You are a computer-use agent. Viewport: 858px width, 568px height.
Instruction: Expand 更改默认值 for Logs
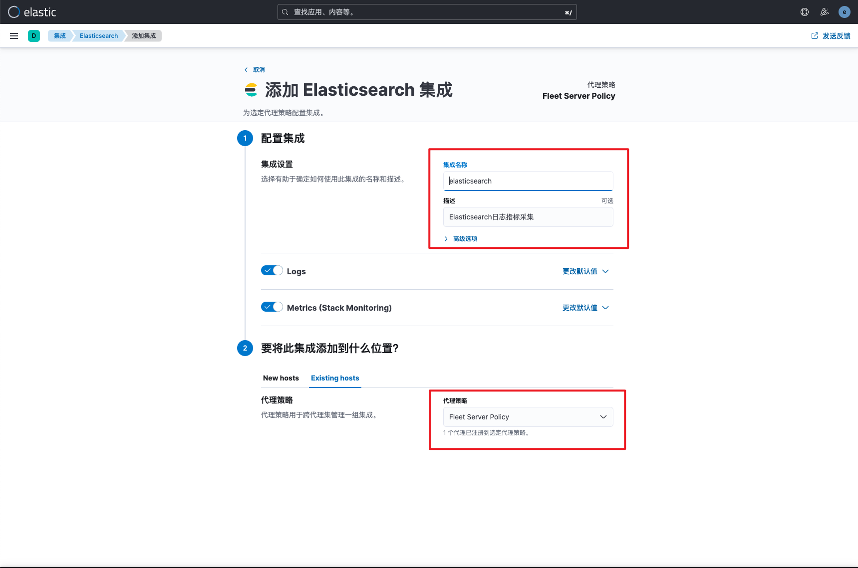point(586,271)
